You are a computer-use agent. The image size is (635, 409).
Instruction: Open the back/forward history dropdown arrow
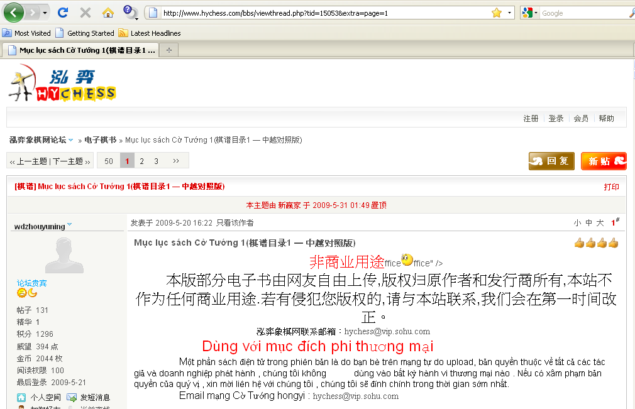coord(45,13)
